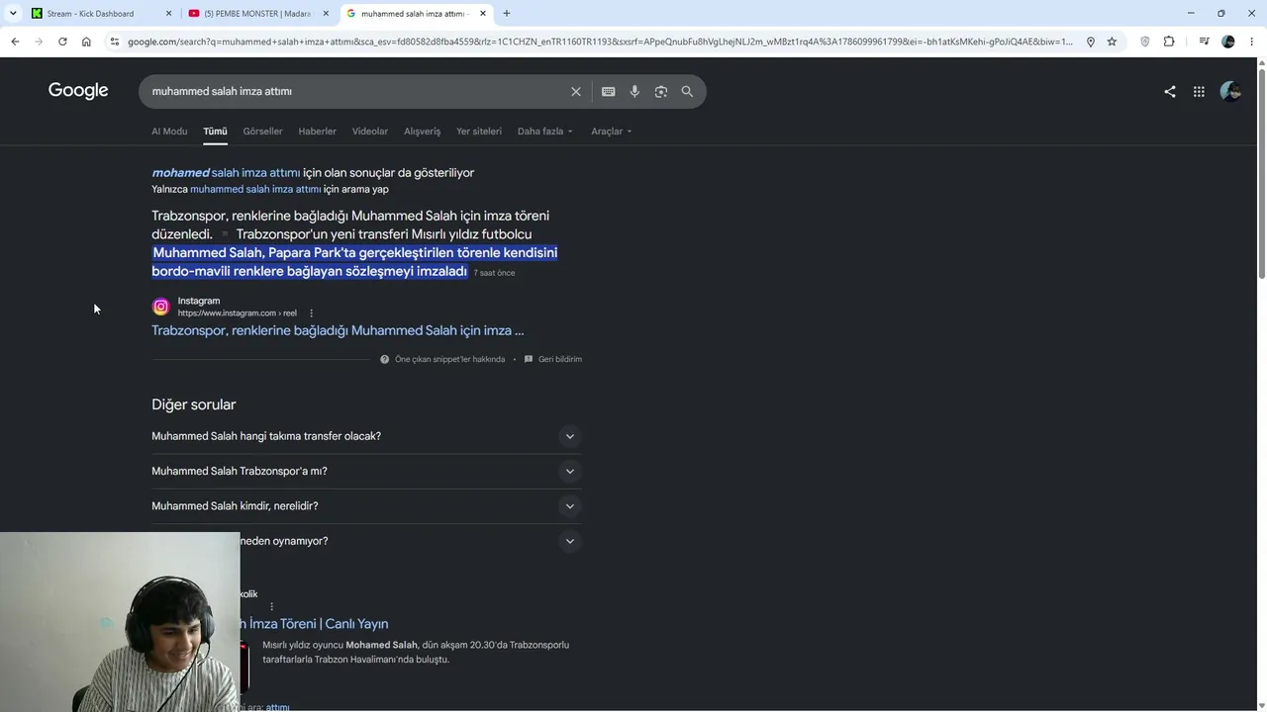Expand 'Muhammed Salah Trabzonspor'a mı?' question
This screenshot has height=712, width=1267.
(x=569, y=471)
